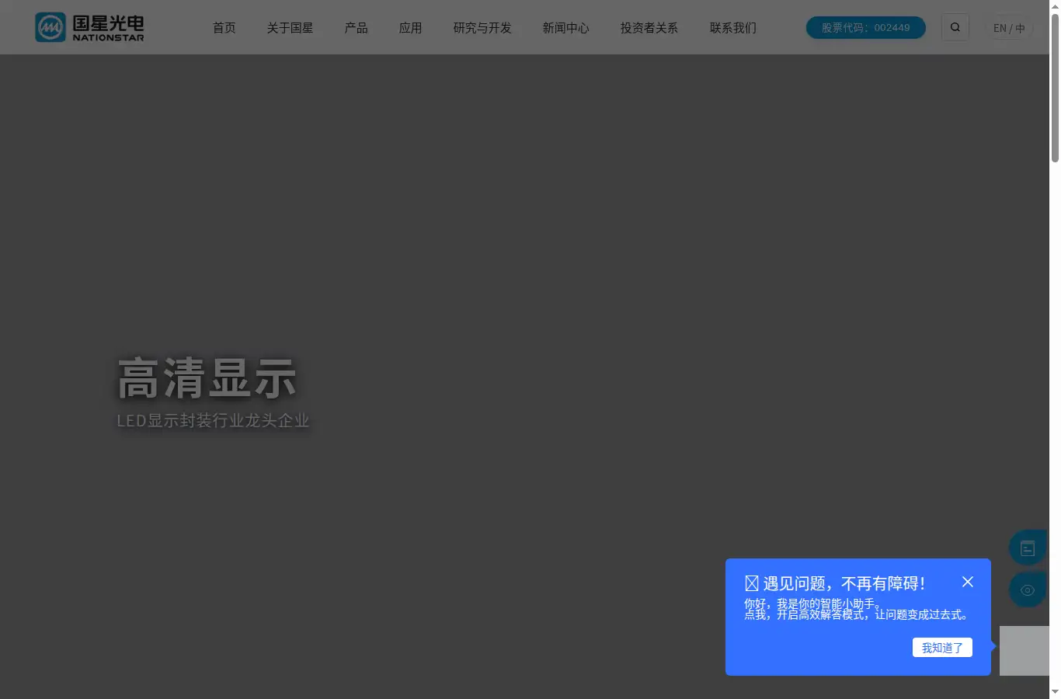Open 研究与开发 menu item
1061x699 pixels.
[482, 28]
